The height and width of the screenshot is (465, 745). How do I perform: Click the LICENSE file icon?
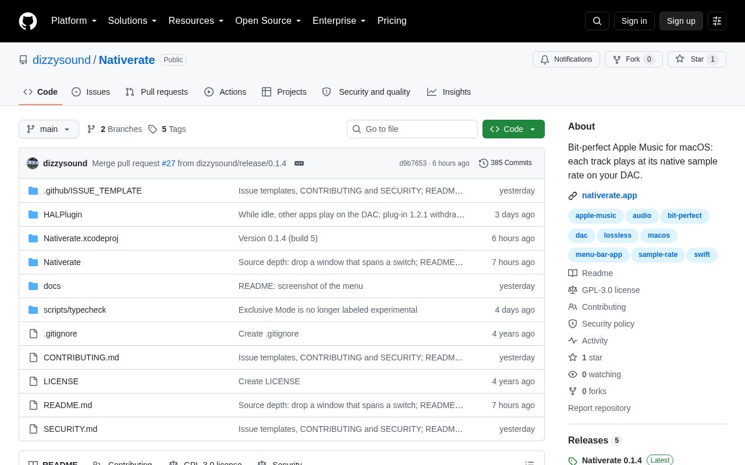pyautogui.click(x=33, y=381)
